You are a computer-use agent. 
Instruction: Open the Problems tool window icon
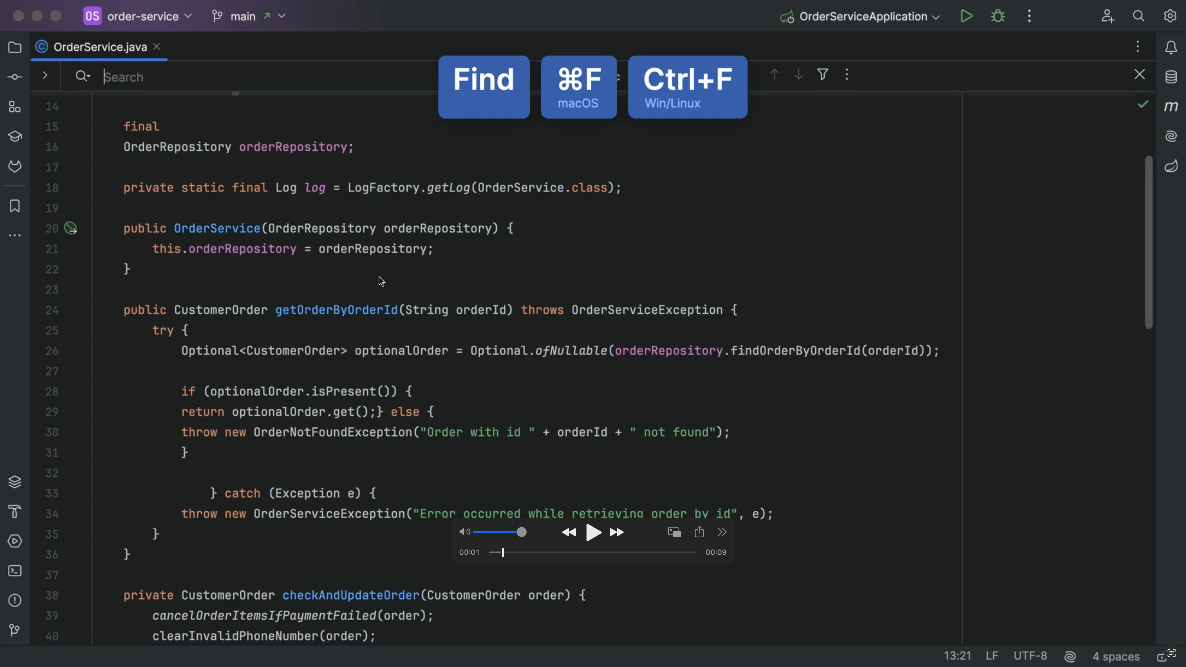coord(15,600)
